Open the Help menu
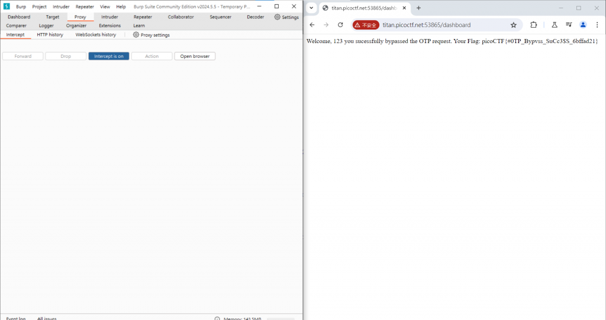Screen dimensions: 606x320 tap(121, 6)
